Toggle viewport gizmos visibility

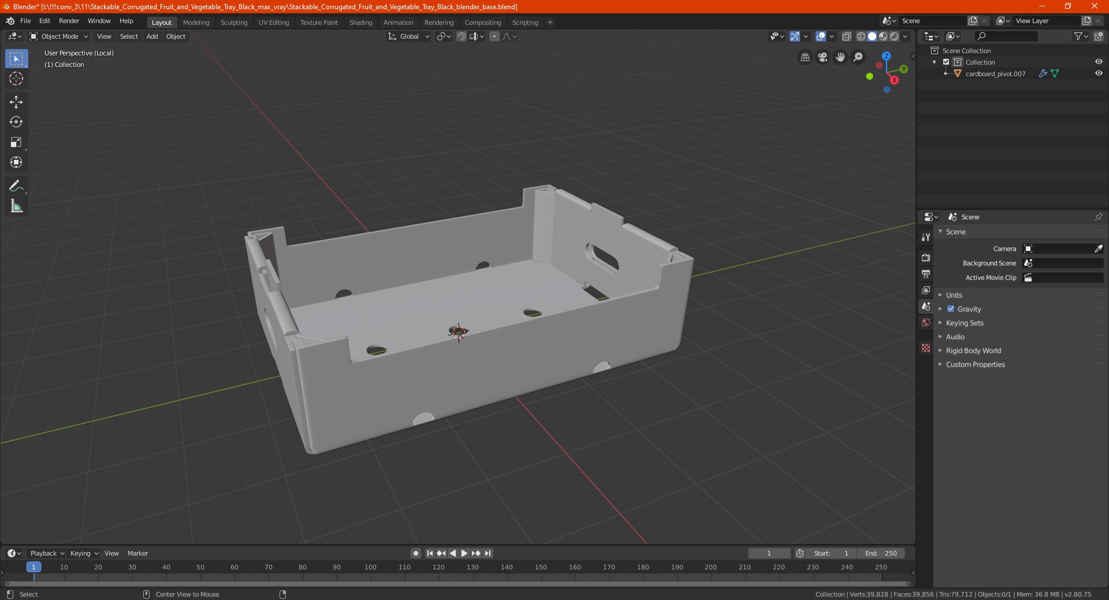coord(795,36)
